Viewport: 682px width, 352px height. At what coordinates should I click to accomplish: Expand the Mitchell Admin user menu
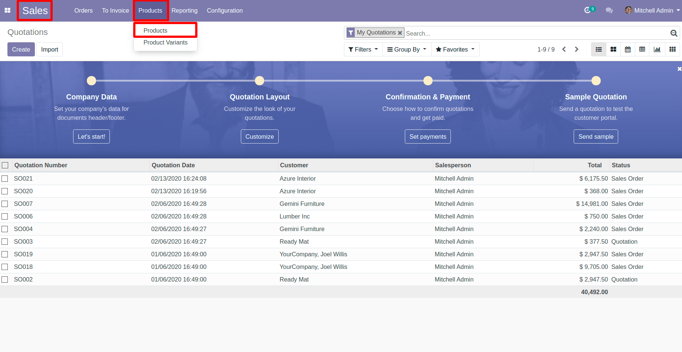652,10
